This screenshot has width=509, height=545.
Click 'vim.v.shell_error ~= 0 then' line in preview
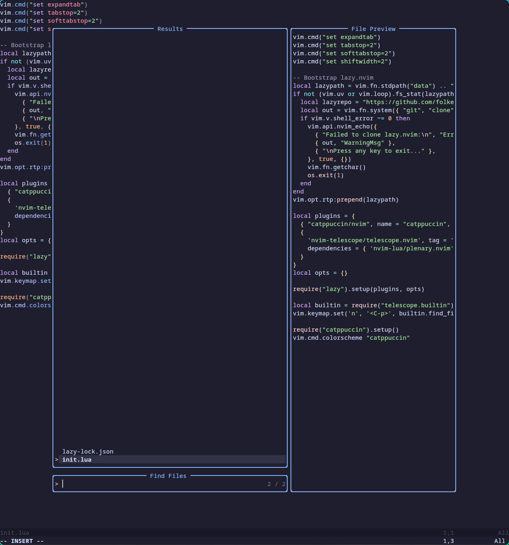pos(355,118)
